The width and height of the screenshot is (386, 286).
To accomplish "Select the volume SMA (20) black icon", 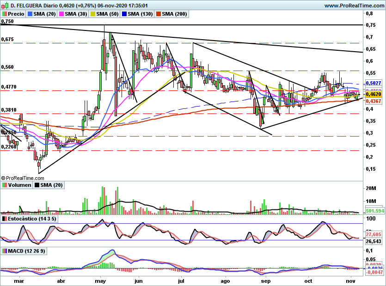I will [37, 185].
